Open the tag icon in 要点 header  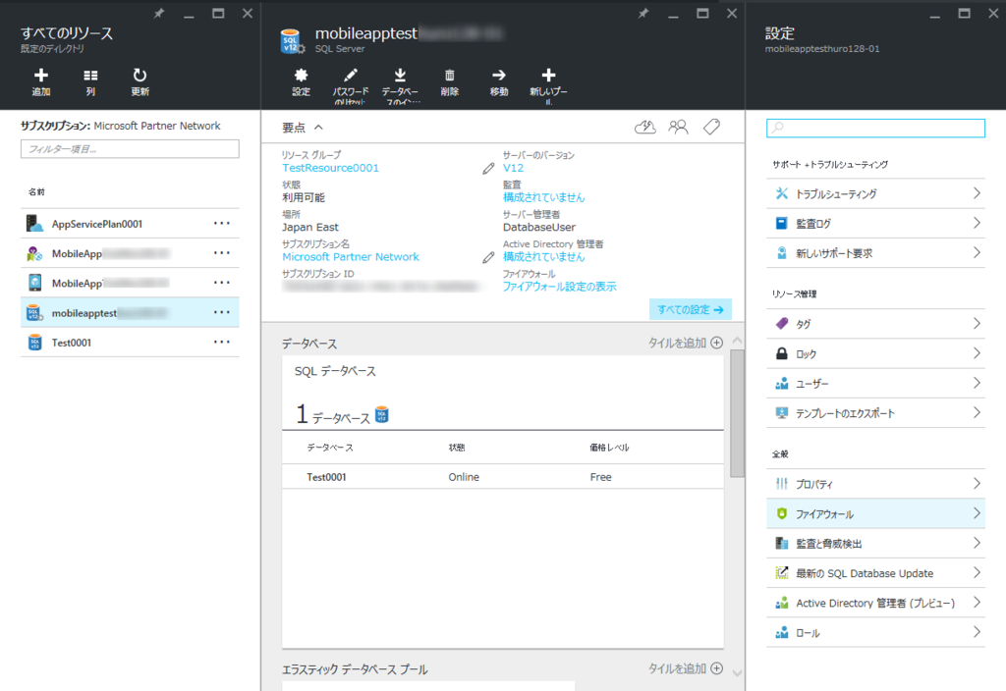[x=711, y=127]
